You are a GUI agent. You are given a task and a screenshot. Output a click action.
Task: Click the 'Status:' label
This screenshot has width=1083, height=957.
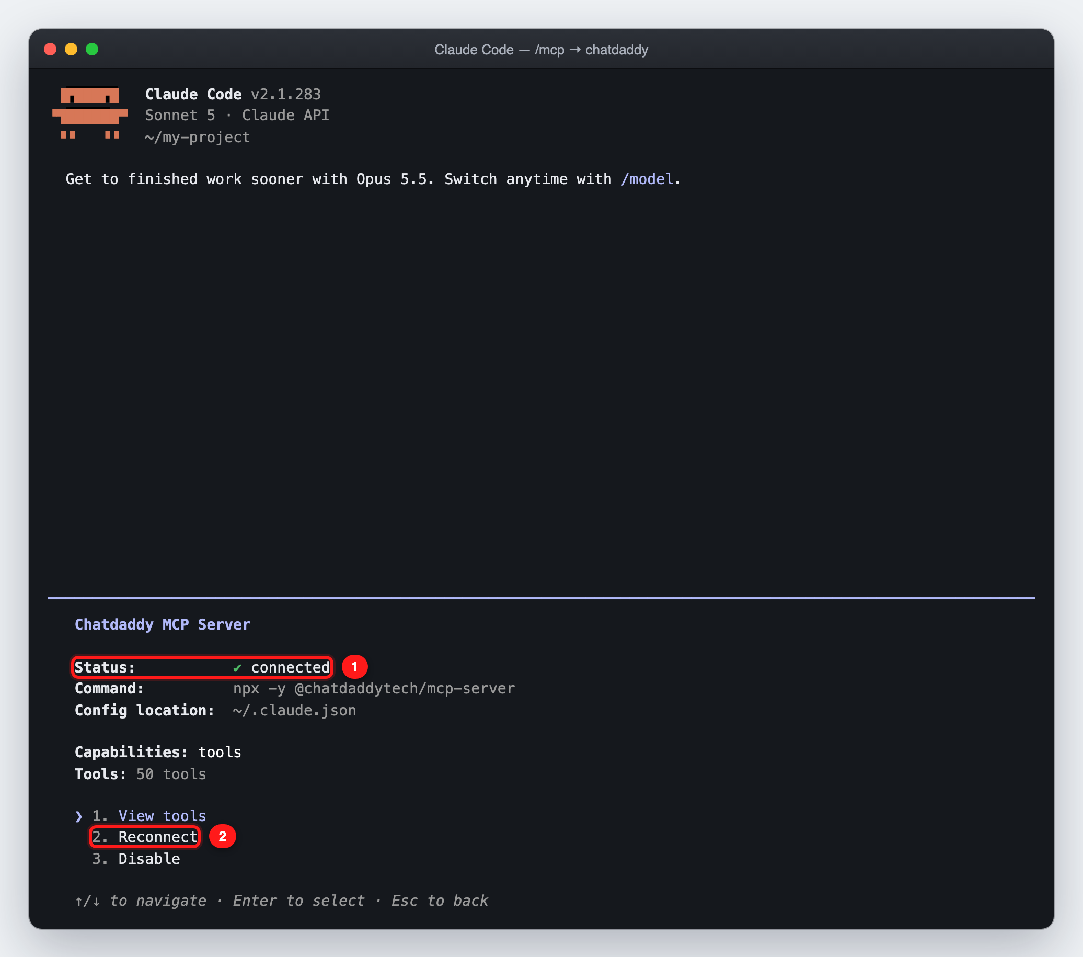[x=105, y=667]
